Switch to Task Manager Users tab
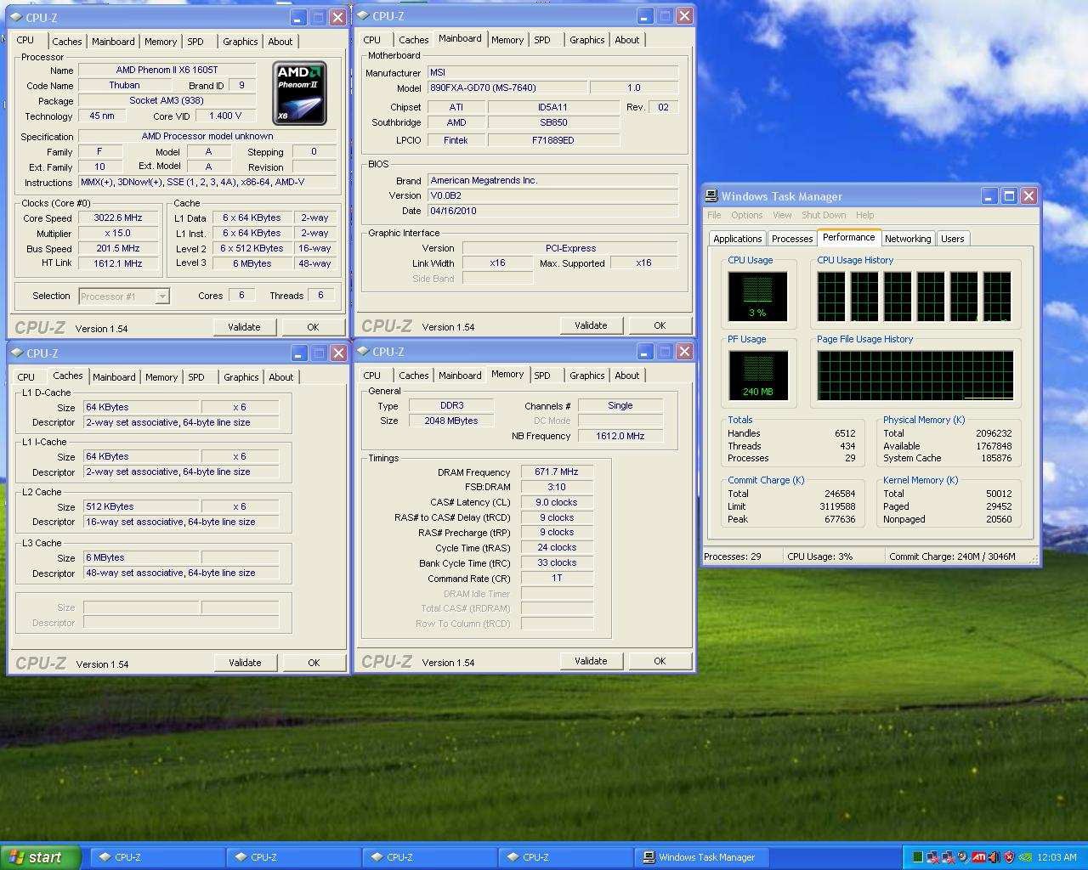This screenshot has height=870, width=1088. tap(952, 239)
